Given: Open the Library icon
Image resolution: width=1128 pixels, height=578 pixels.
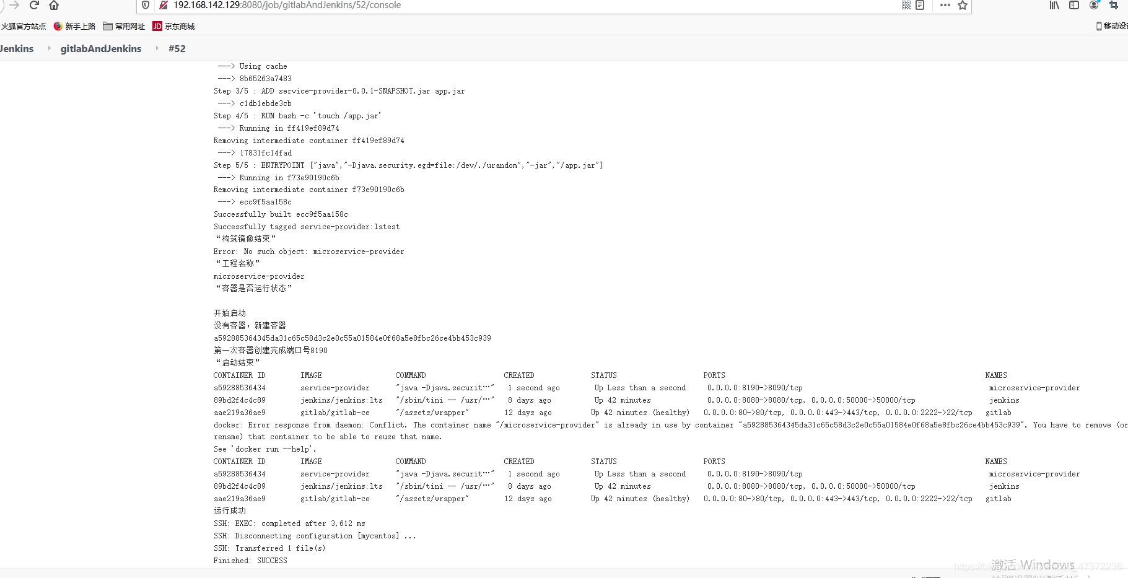Looking at the screenshot, I should [x=1054, y=5].
